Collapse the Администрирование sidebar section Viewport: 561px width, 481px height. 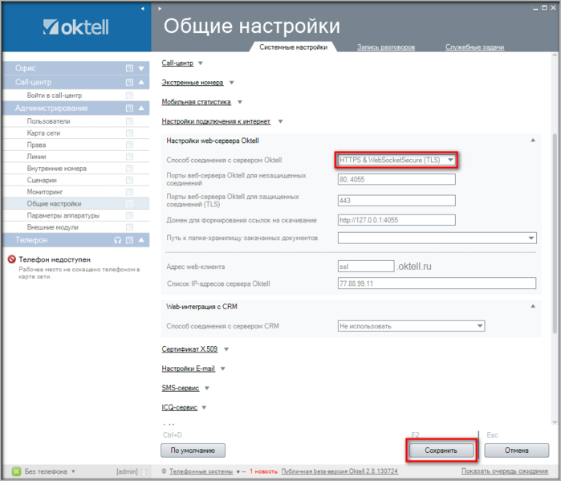141,108
